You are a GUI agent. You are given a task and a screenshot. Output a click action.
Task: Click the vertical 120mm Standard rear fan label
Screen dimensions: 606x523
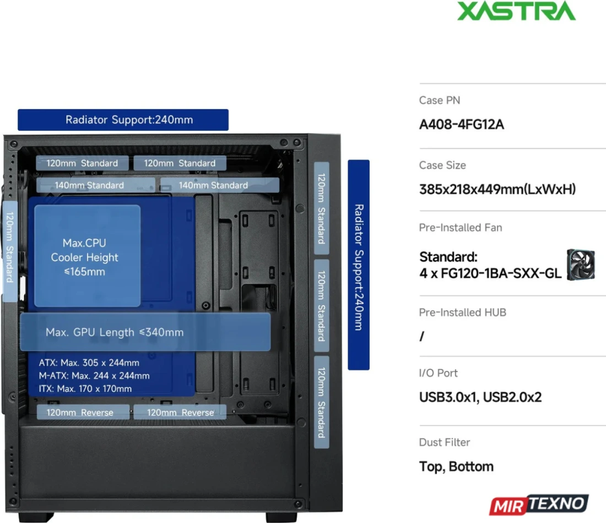click(x=10, y=251)
